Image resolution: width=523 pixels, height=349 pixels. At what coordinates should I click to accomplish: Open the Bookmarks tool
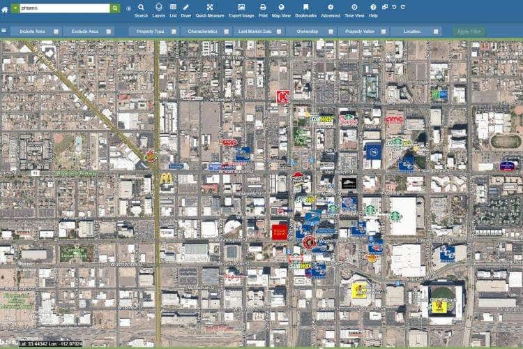point(305,10)
